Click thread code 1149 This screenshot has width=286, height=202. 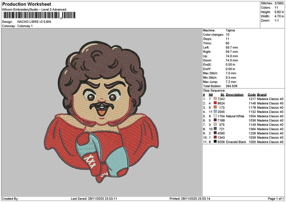point(252,125)
